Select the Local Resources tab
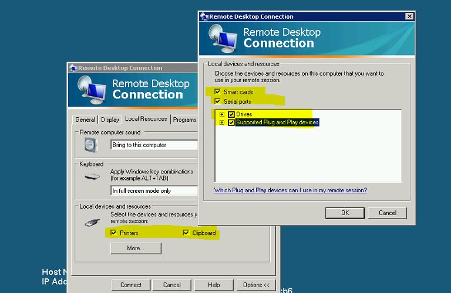Image resolution: width=451 pixels, height=293 pixels. tap(146, 119)
